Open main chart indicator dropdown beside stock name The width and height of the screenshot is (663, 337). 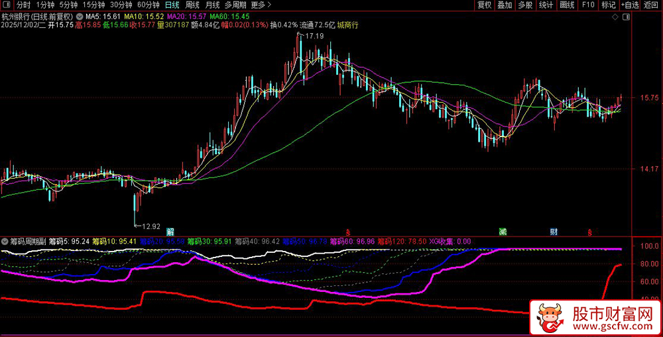coord(80,16)
